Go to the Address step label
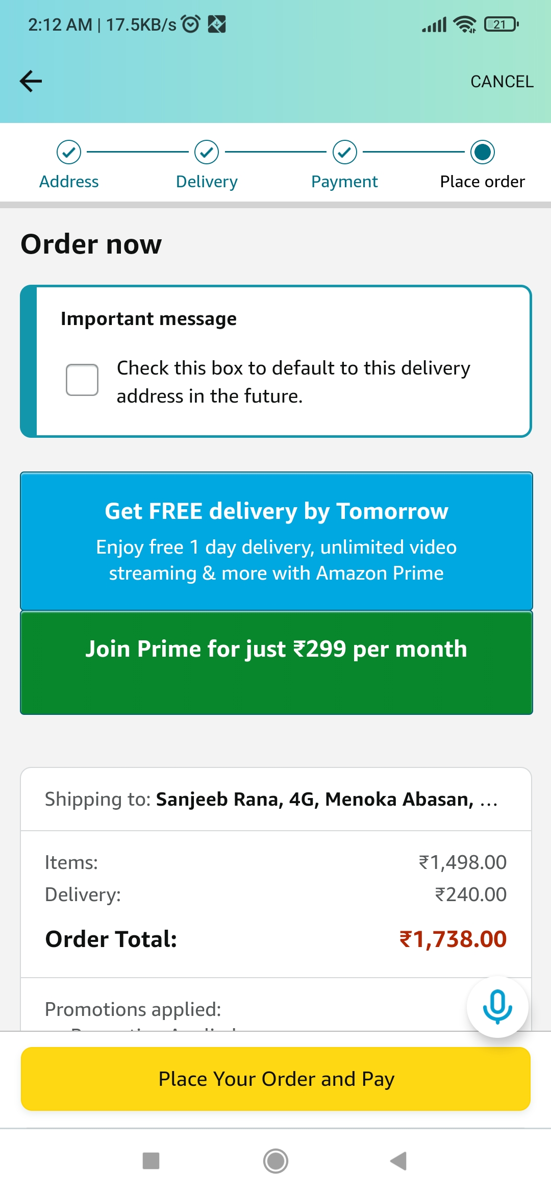Screen dimensions: 551x1194 point(69,182)
